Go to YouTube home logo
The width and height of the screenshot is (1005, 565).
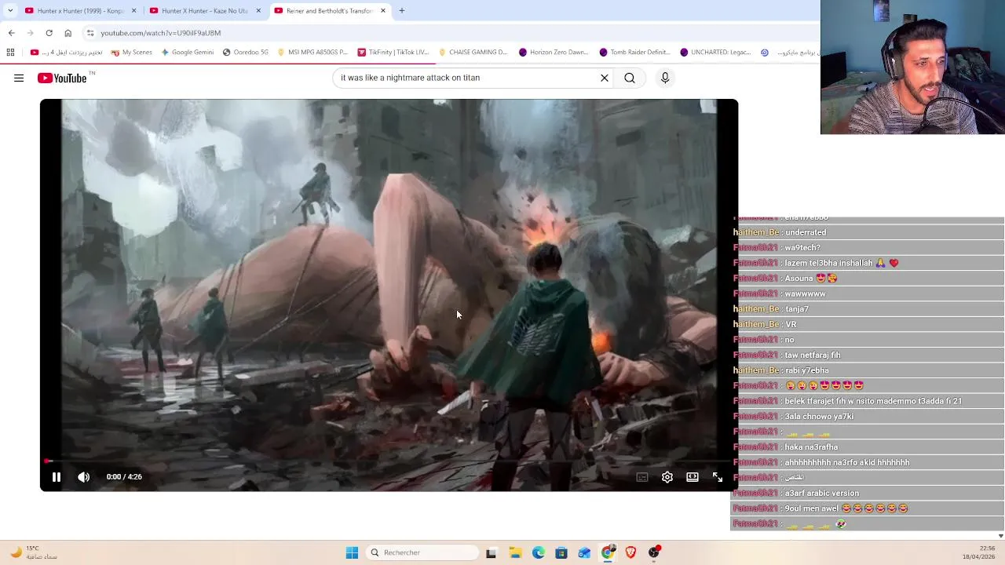[62, 78]
